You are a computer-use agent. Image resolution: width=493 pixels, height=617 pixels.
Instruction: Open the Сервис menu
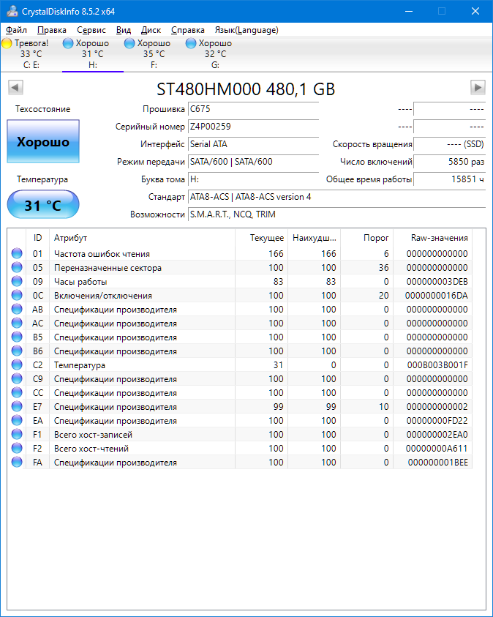(x=91, y=30)
